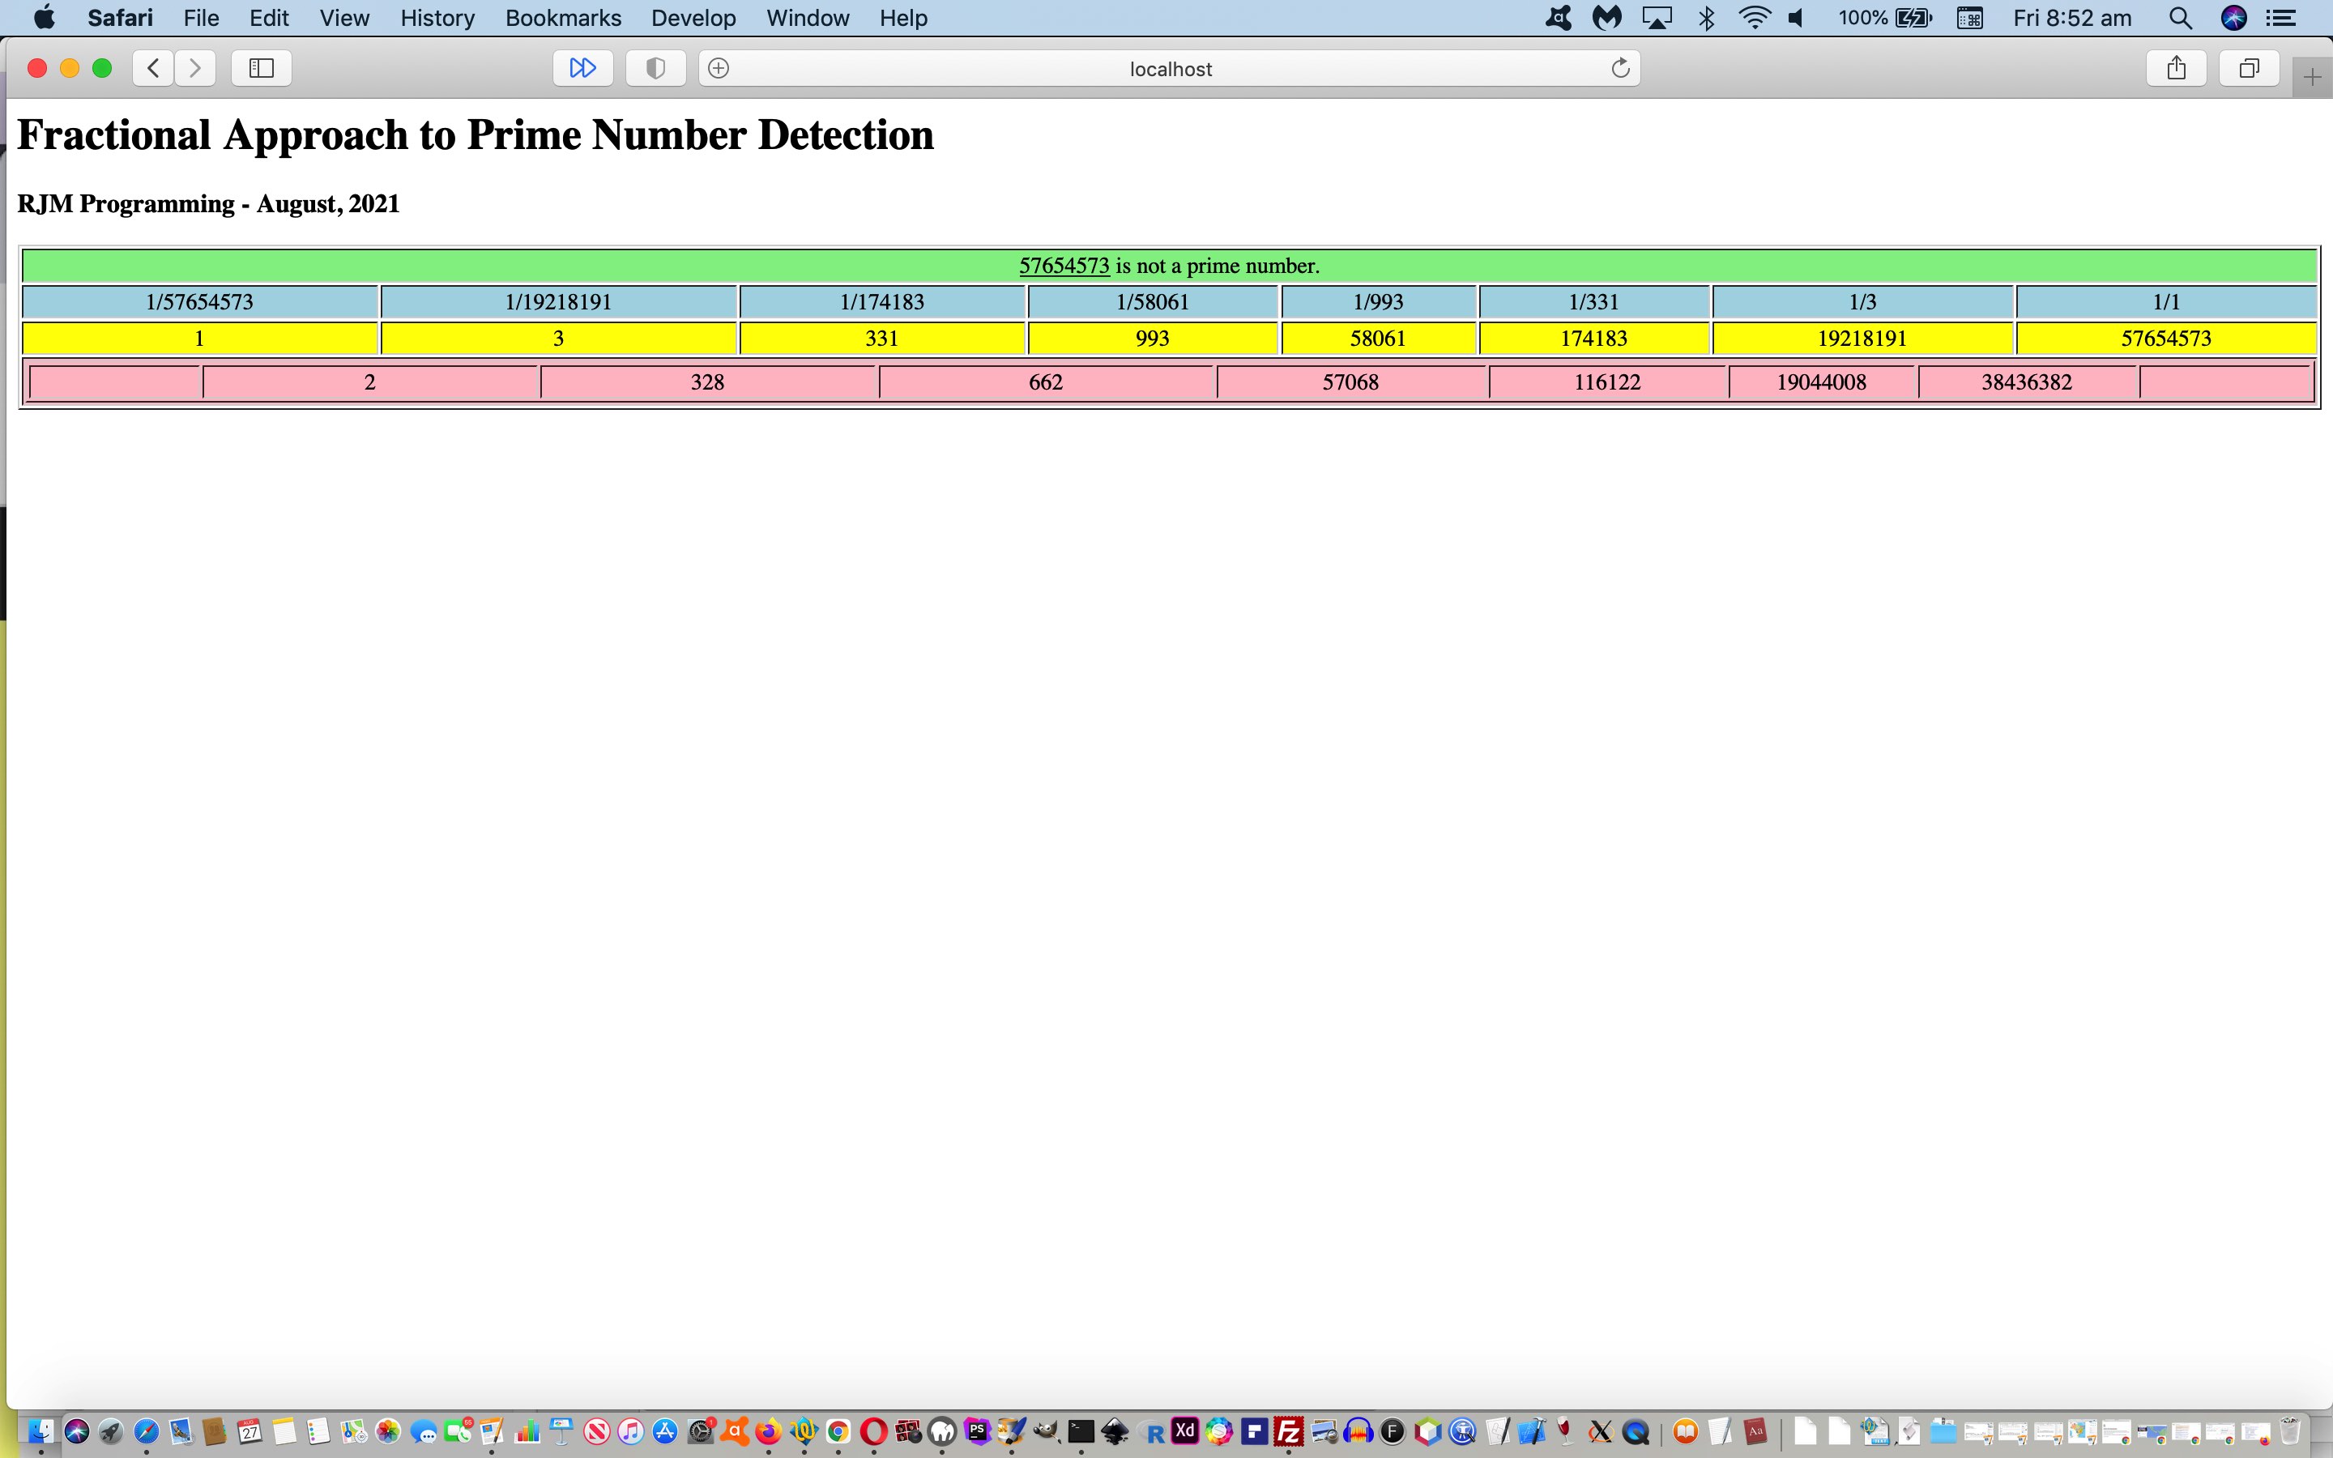The image size is (2333, 1458).
Task: Toggle the Safari sidebar button
Action: (x=262, y=69)
